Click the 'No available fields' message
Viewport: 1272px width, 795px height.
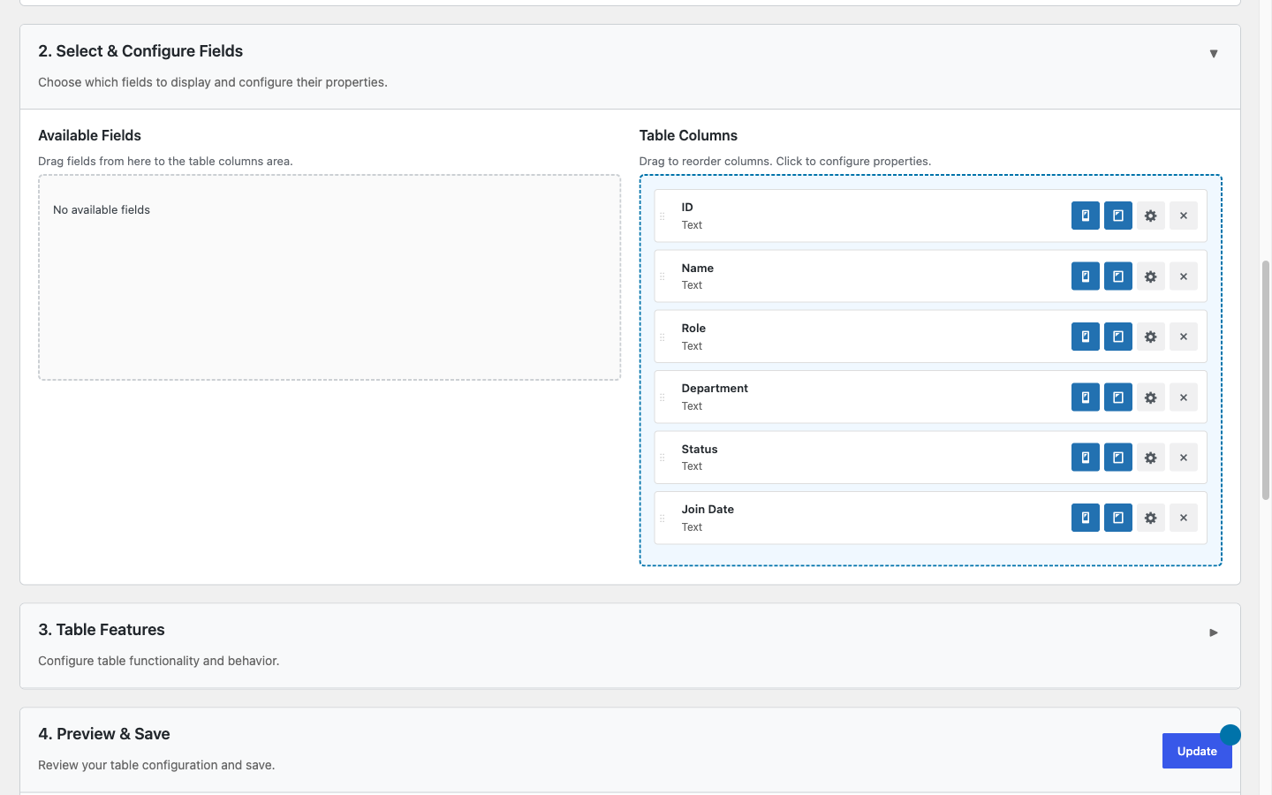(x=102, y=209)
